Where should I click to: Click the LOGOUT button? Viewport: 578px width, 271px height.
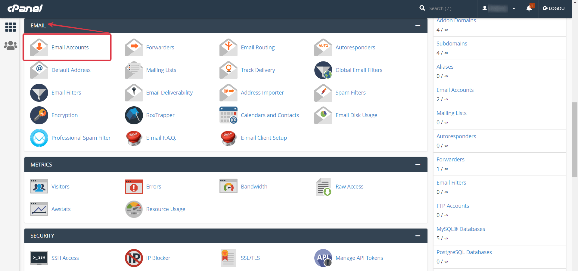[x=555, y=8]
